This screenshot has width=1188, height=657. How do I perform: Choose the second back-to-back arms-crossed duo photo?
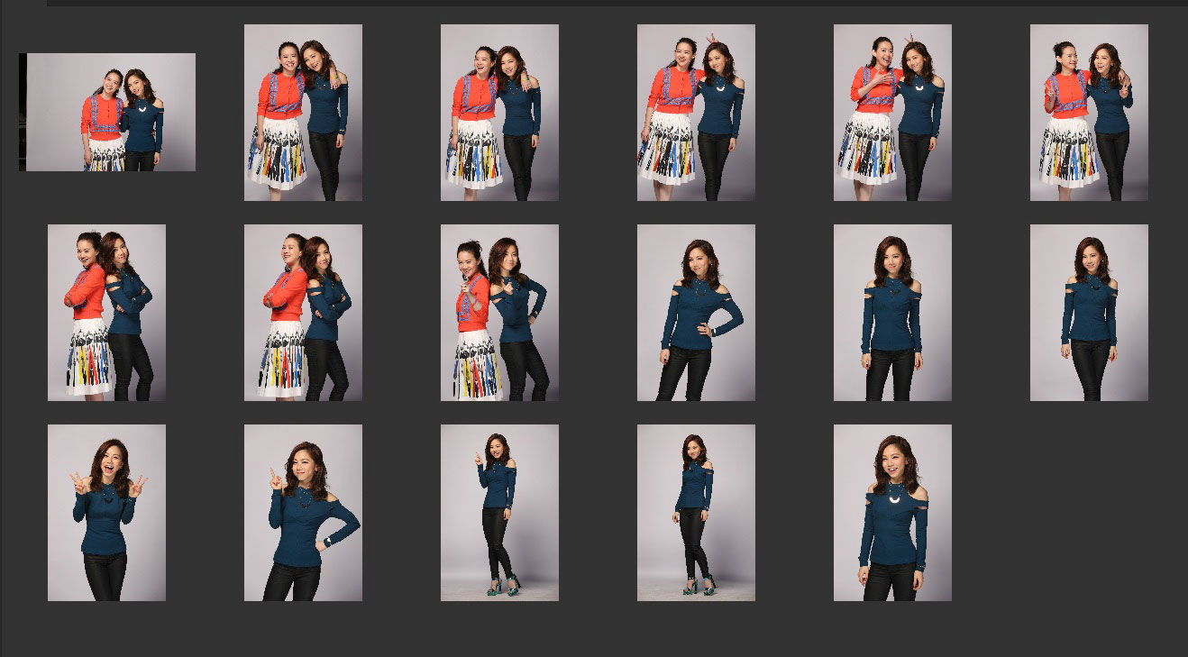(x=303, y=312)
